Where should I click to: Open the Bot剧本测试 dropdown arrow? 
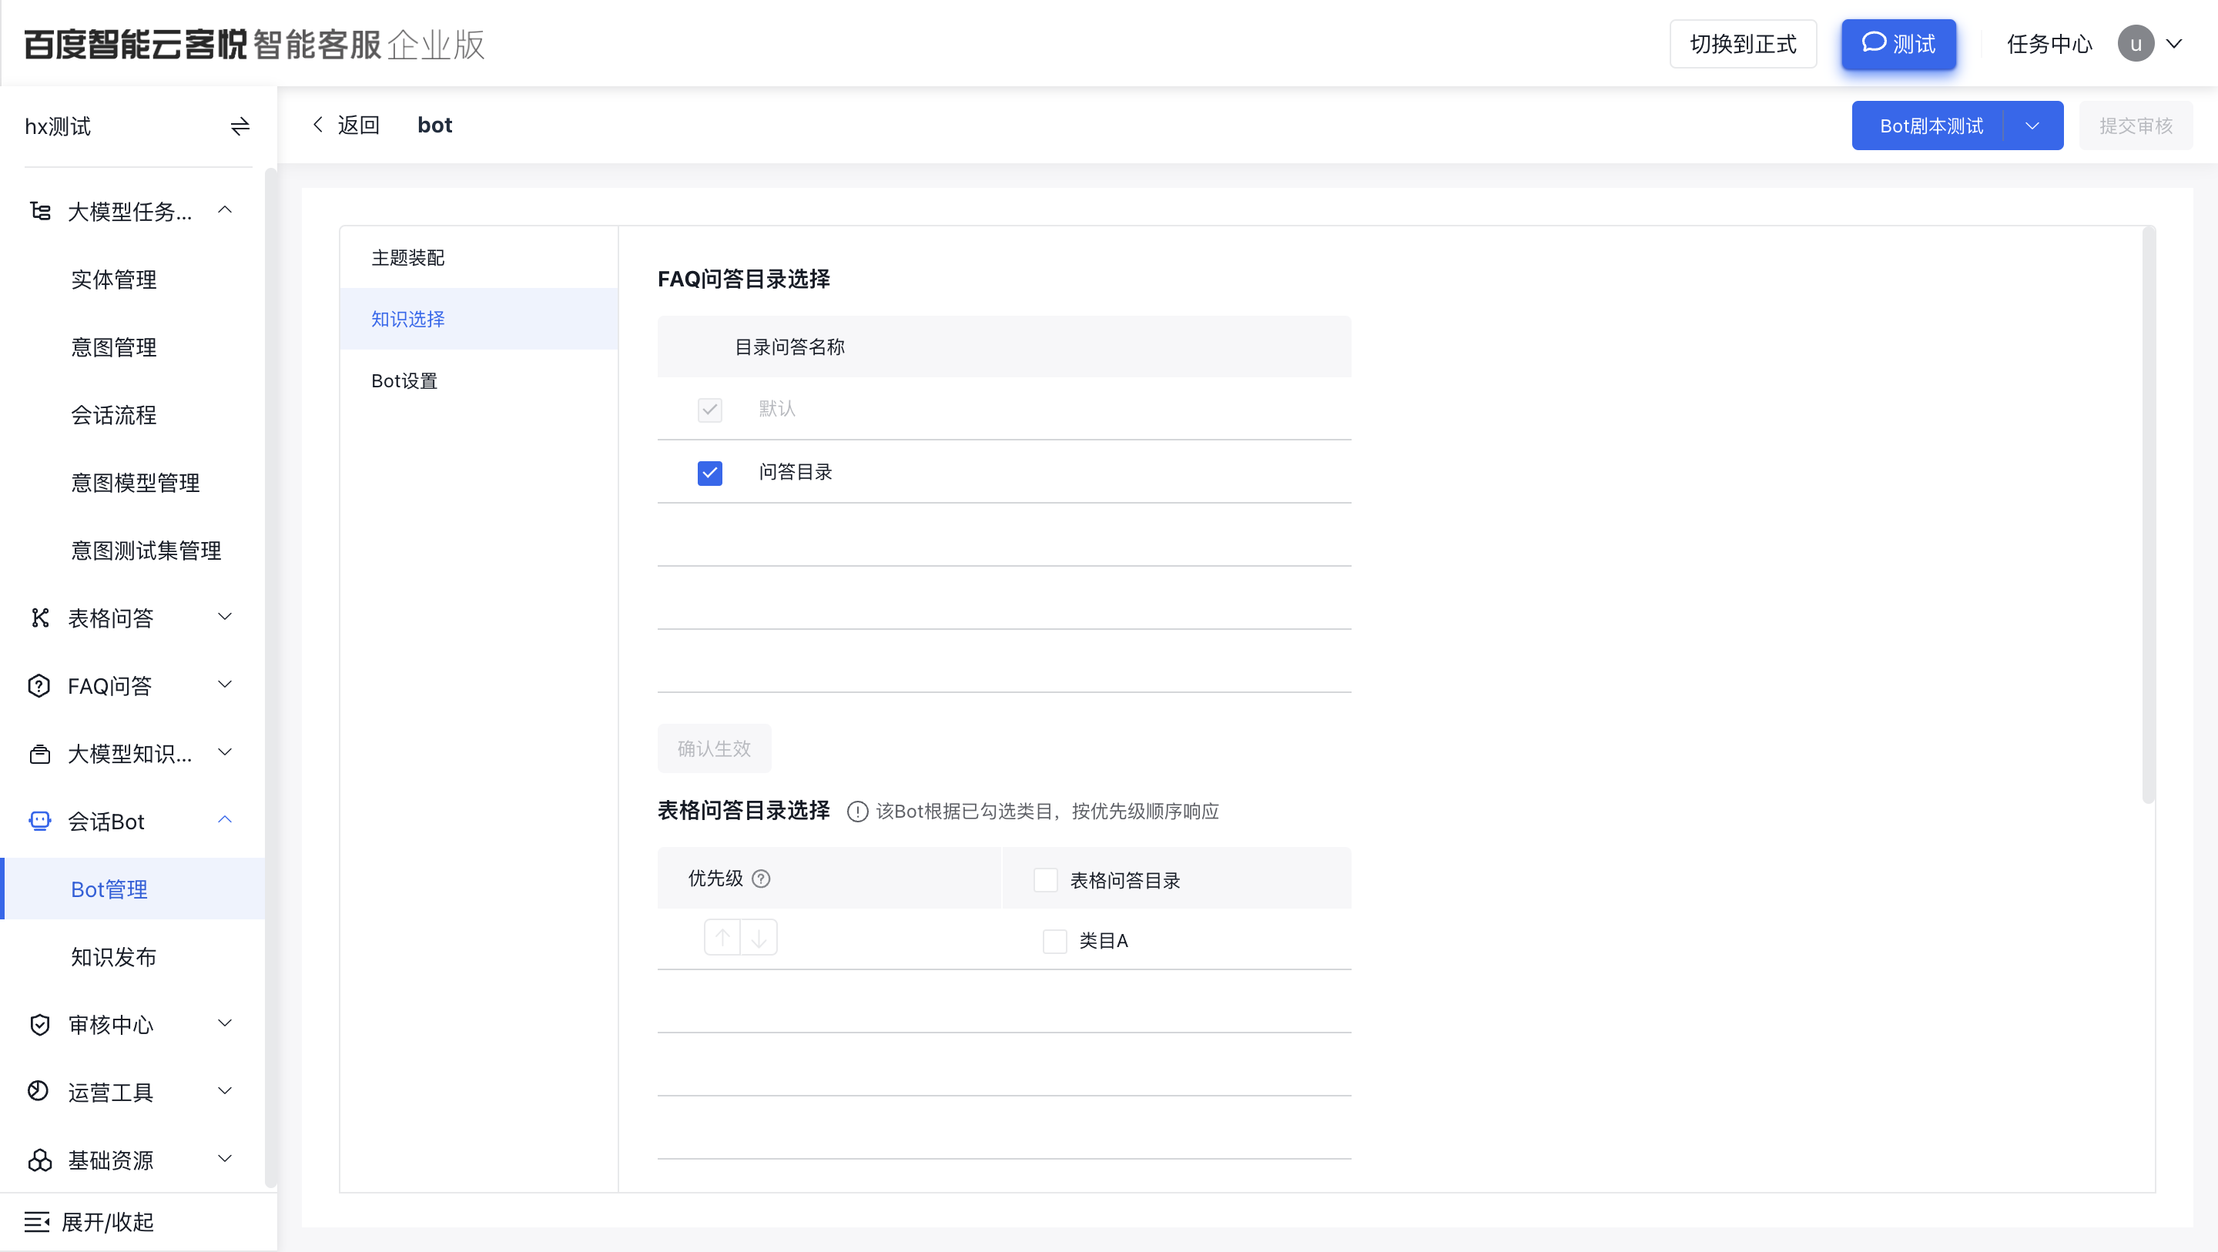(x=2032, y=126)
